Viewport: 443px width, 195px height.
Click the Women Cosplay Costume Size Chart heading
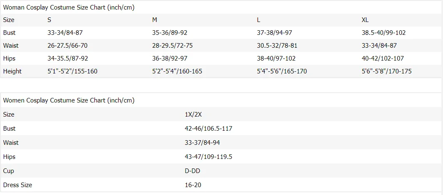[x=69, y=100]
